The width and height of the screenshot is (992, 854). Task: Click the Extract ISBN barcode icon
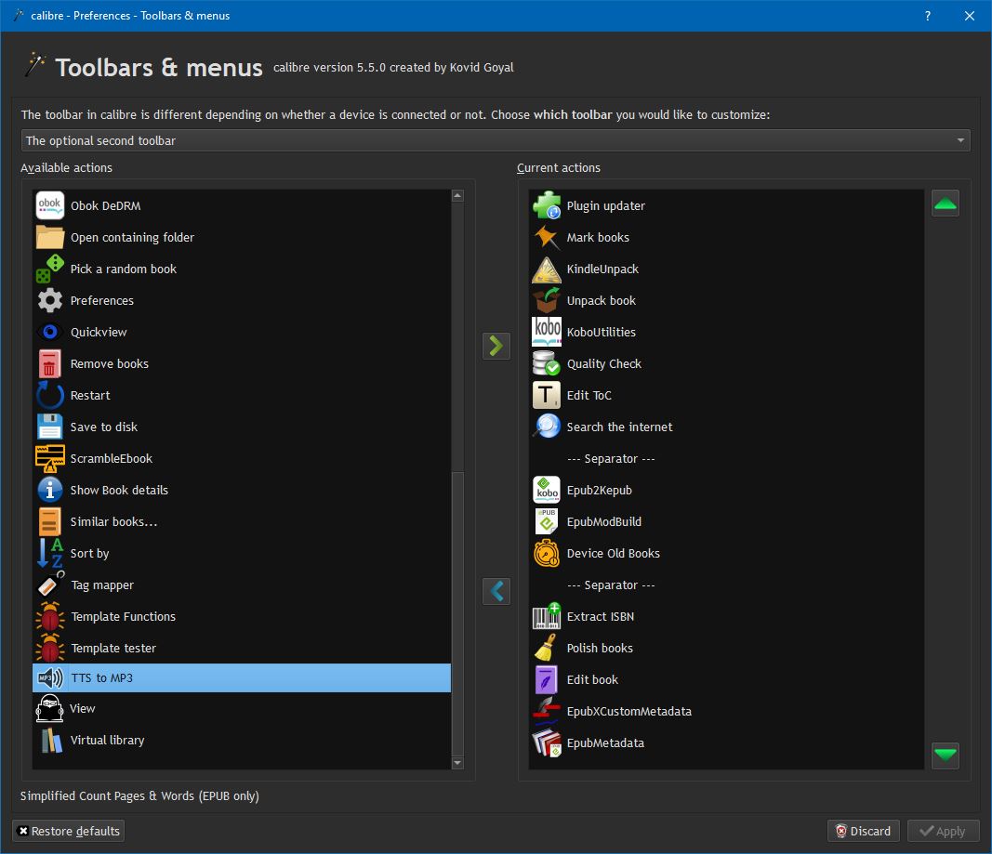(x=547, y=616)
